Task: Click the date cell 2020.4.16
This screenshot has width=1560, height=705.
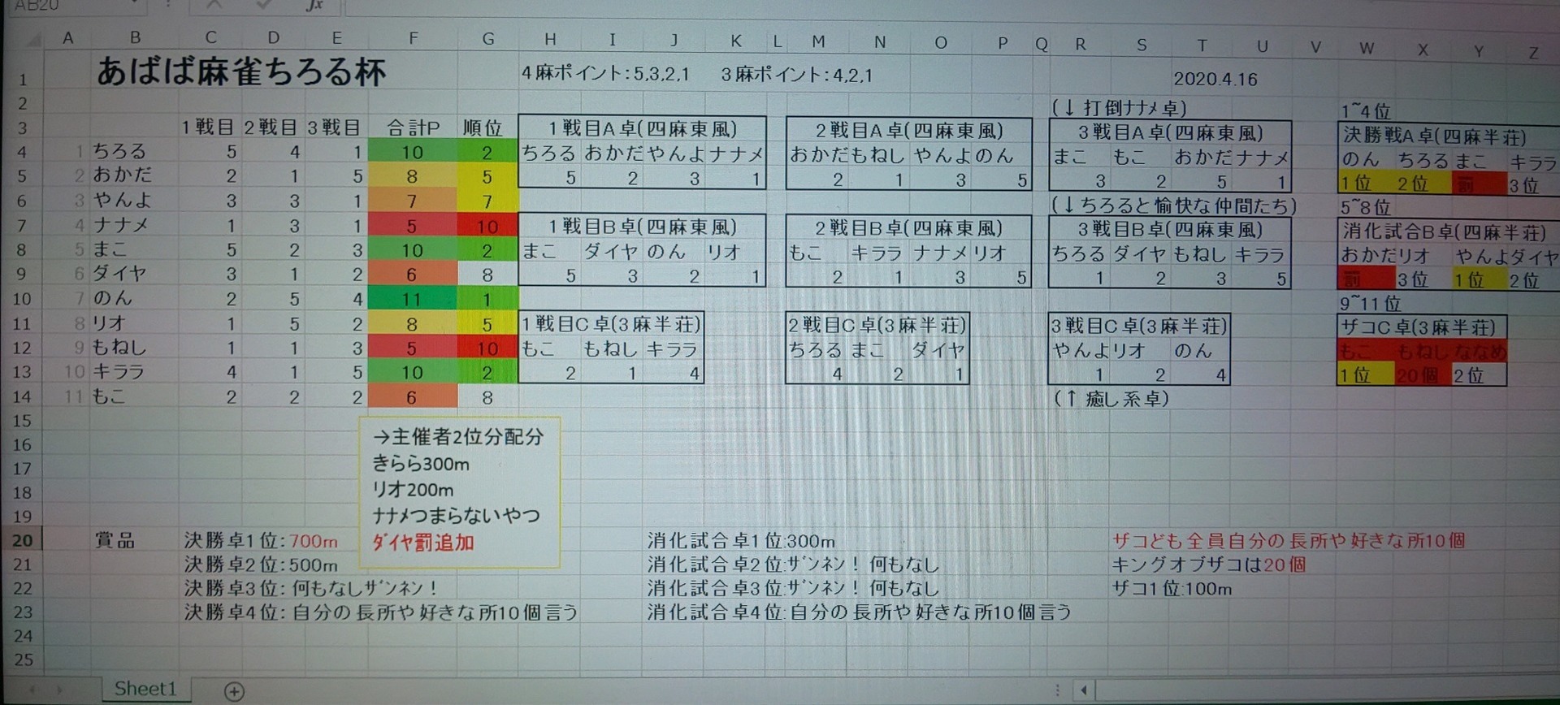Action: pos(1215,79)
